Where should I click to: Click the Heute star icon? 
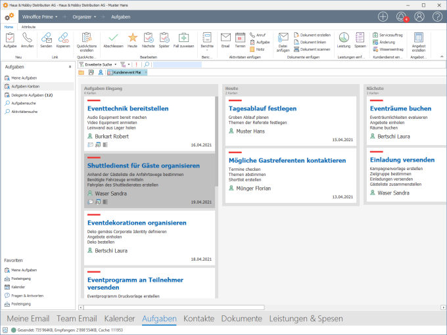[x=132, y=39]
